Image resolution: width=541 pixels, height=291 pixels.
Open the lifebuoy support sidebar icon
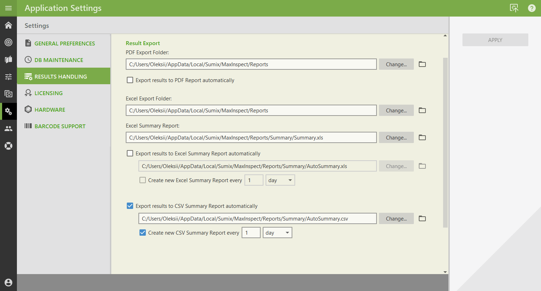click(x=8, y=145)
